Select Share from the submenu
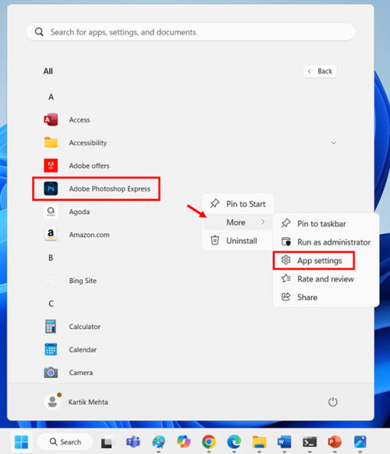 pyautogui.click(x=326, y=298)
